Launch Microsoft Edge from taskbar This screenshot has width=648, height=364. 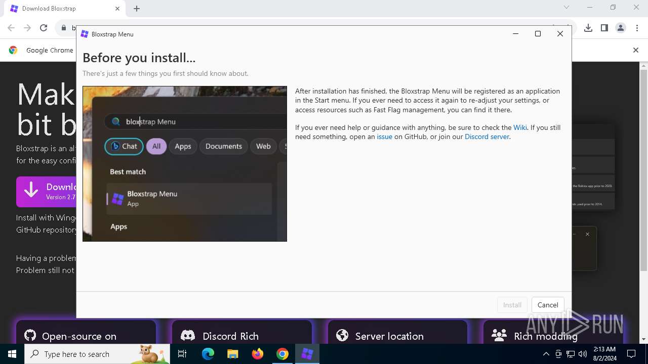point(208,354)
